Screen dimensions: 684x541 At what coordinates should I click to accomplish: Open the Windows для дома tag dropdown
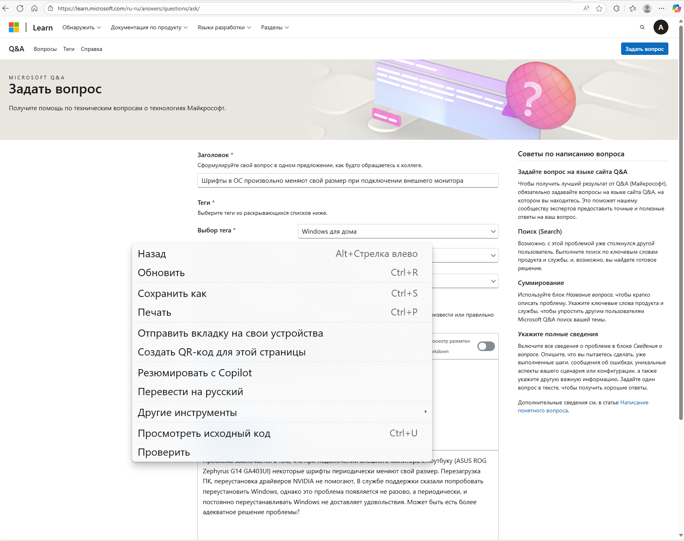[x=398, y=231]
